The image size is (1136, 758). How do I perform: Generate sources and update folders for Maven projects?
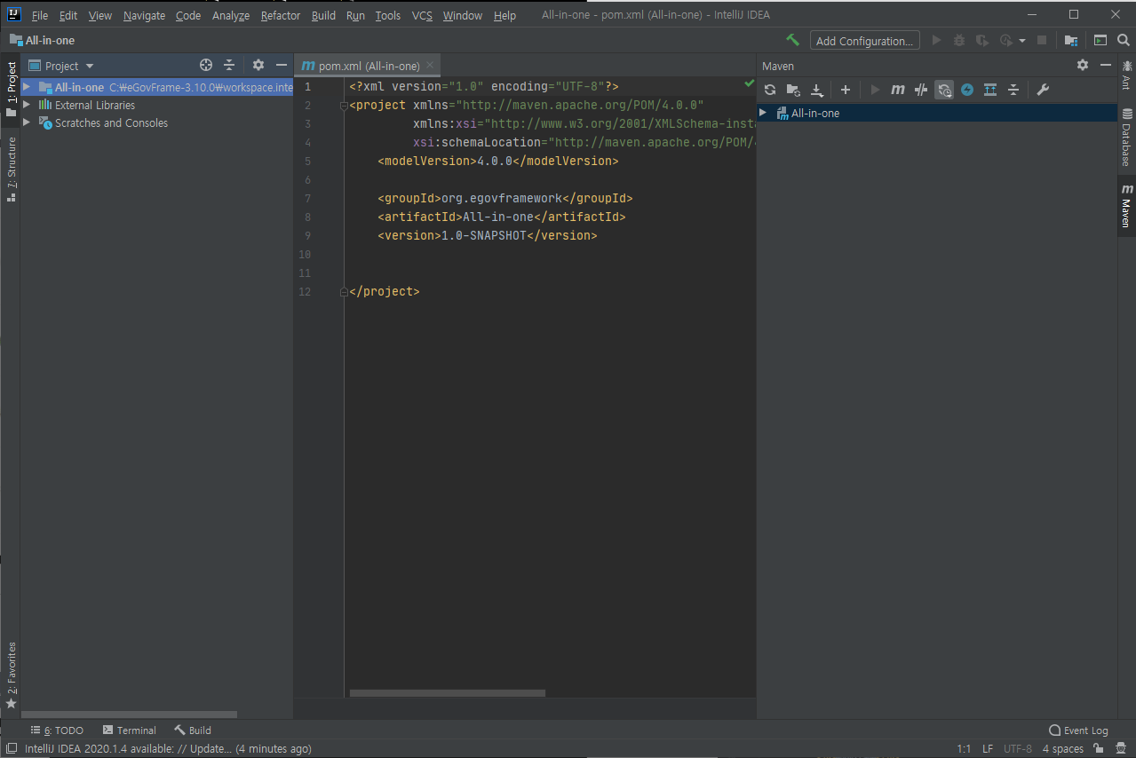pyautogui.click(x=793, y=89)
